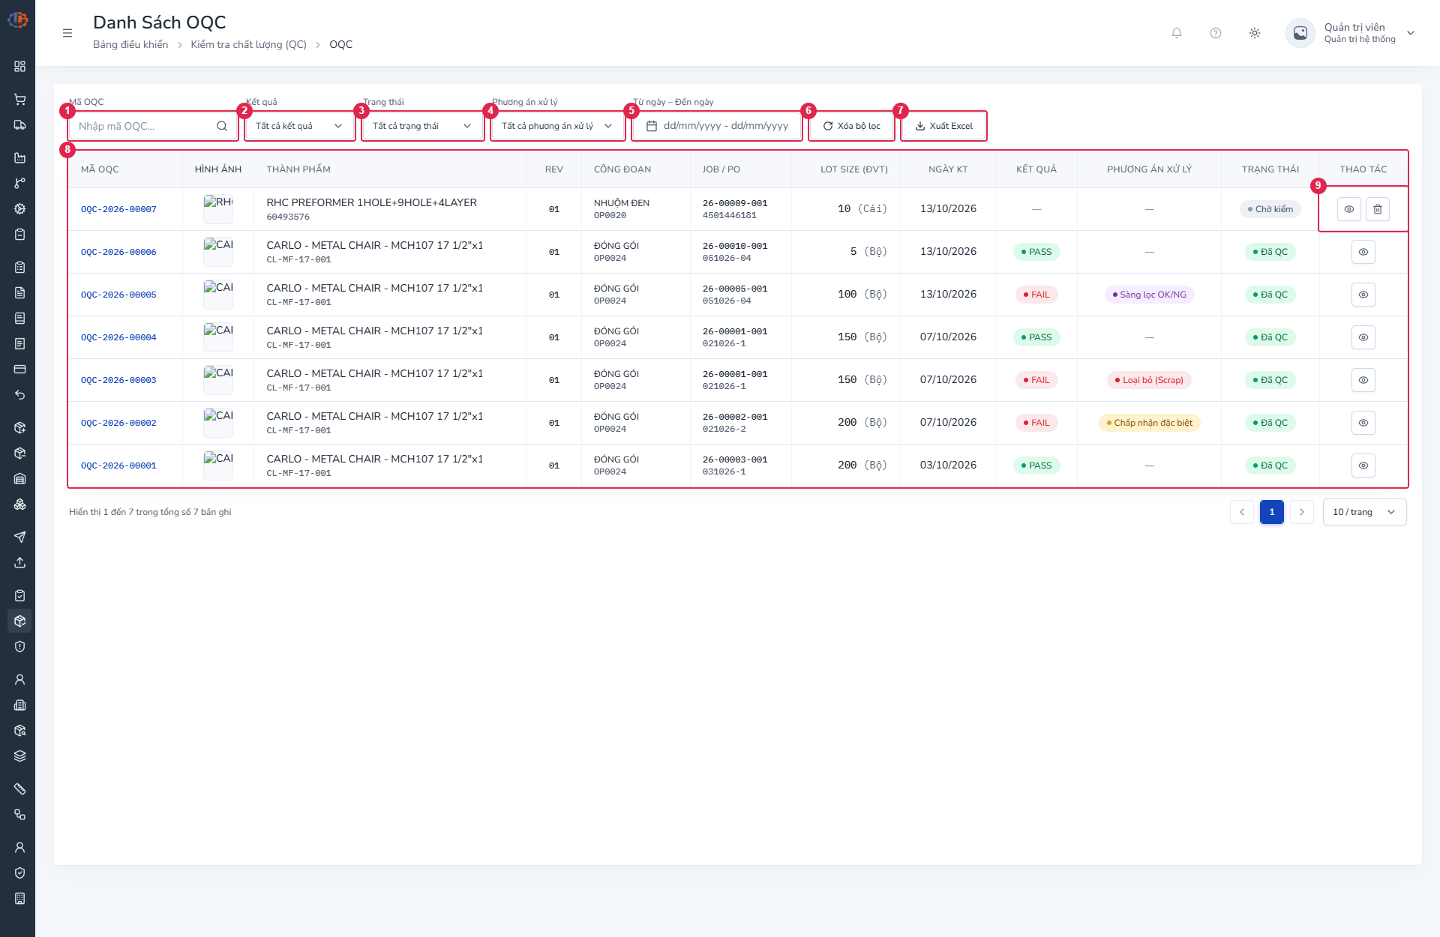The height and width of the screenshot is (937, 1440).
Task: Select page 1 in pagination
Action: click(1272, 512)
